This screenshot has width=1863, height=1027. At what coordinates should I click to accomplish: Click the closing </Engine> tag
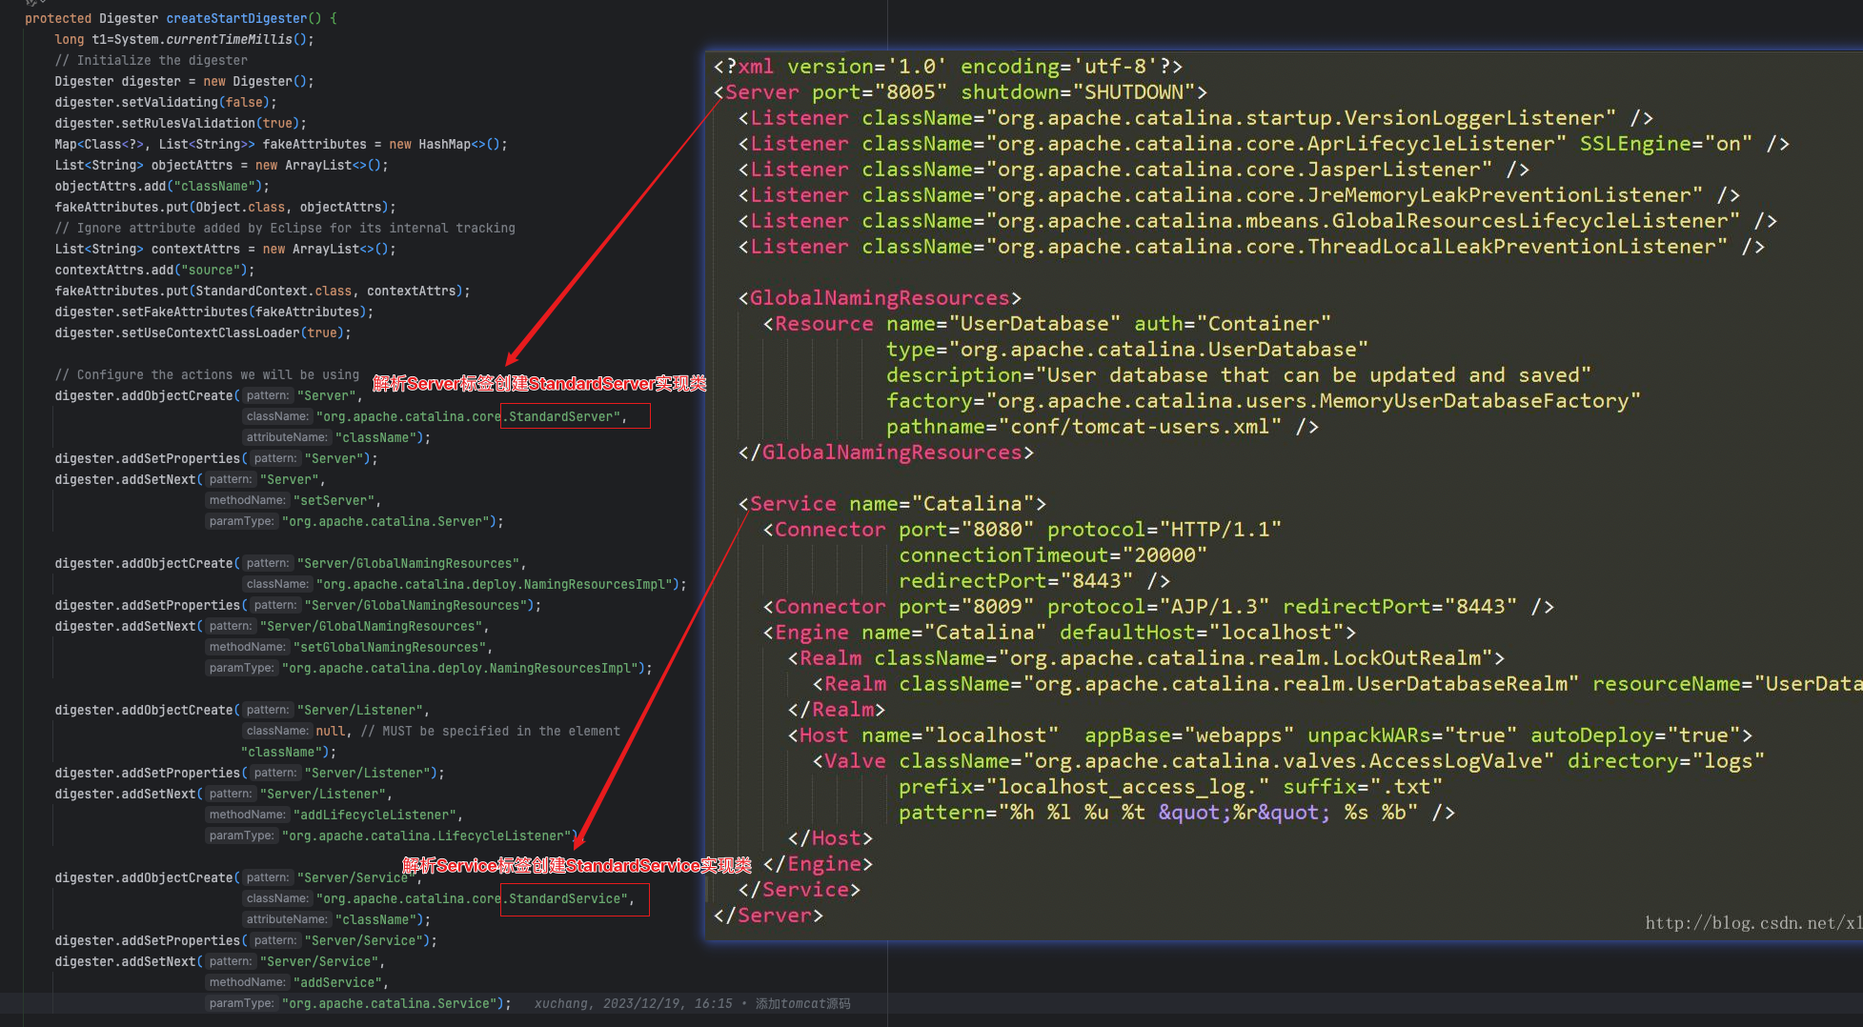tap(818, 863)
